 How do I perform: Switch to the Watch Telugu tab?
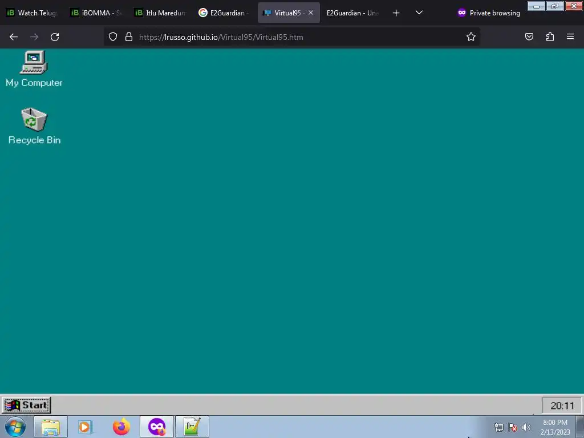pos(33,13)
